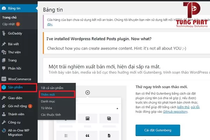Collapse the block panel with up-arrow triangle
This screenshot has height=140, width=210.
(x=117, y=108)
